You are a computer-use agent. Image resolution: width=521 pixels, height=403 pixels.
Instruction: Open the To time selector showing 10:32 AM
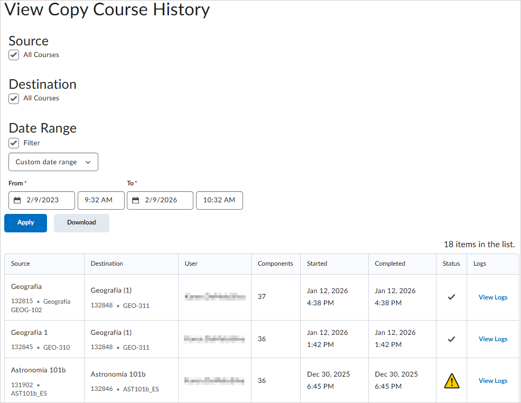[x=219, y=200]
